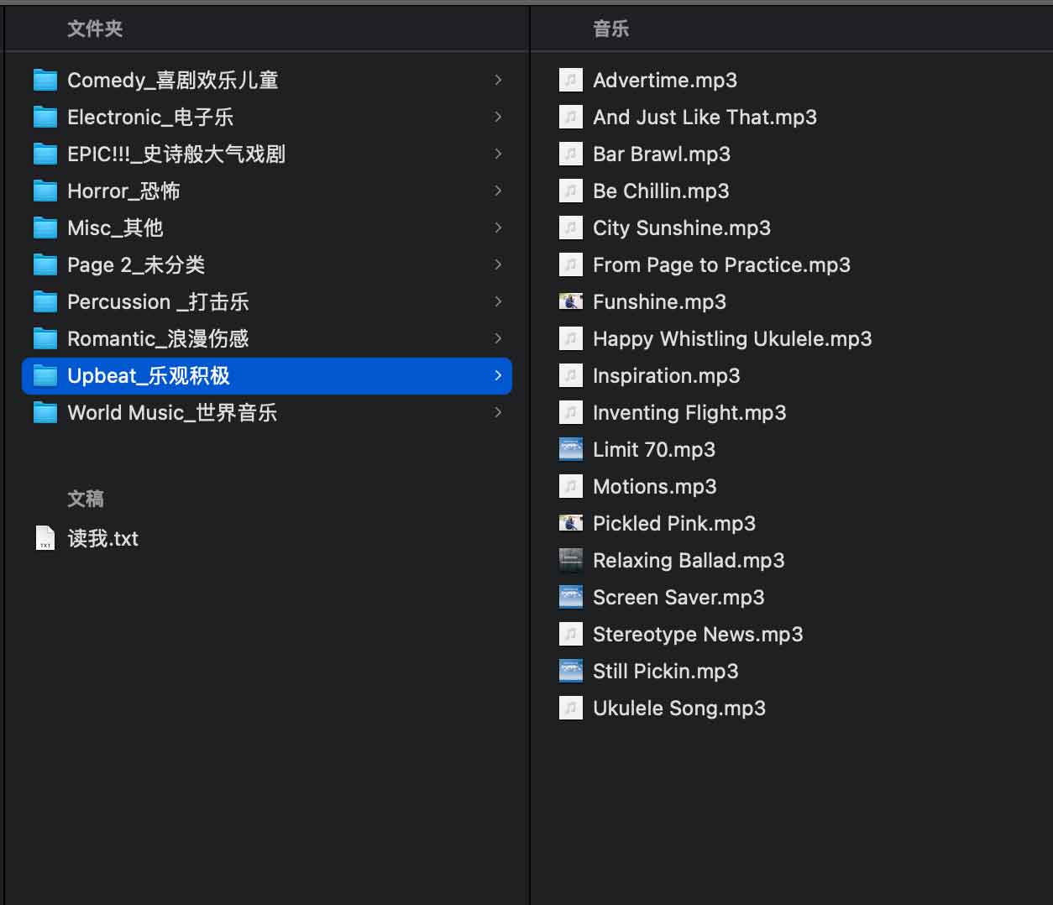Expand the Electronic_电子乐 folder chevron
Viewport: 1053px width, 905px height.
tap(498, 117)
